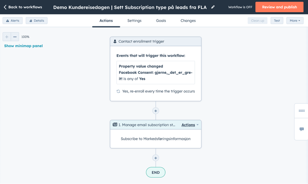
Task: Open the Actions dropdown on step 1
Action: tap(190, 125)
